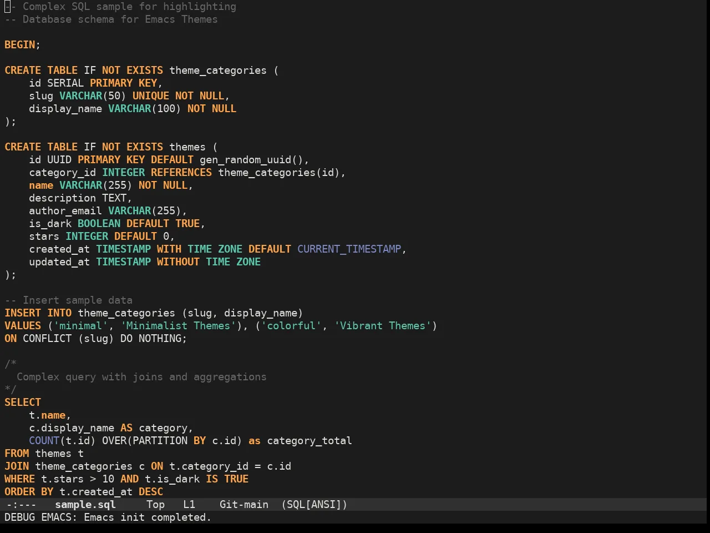Click the string 'Minimalist Themes'
The height and width of the screenshot is (533, 710).
(178, 326)
